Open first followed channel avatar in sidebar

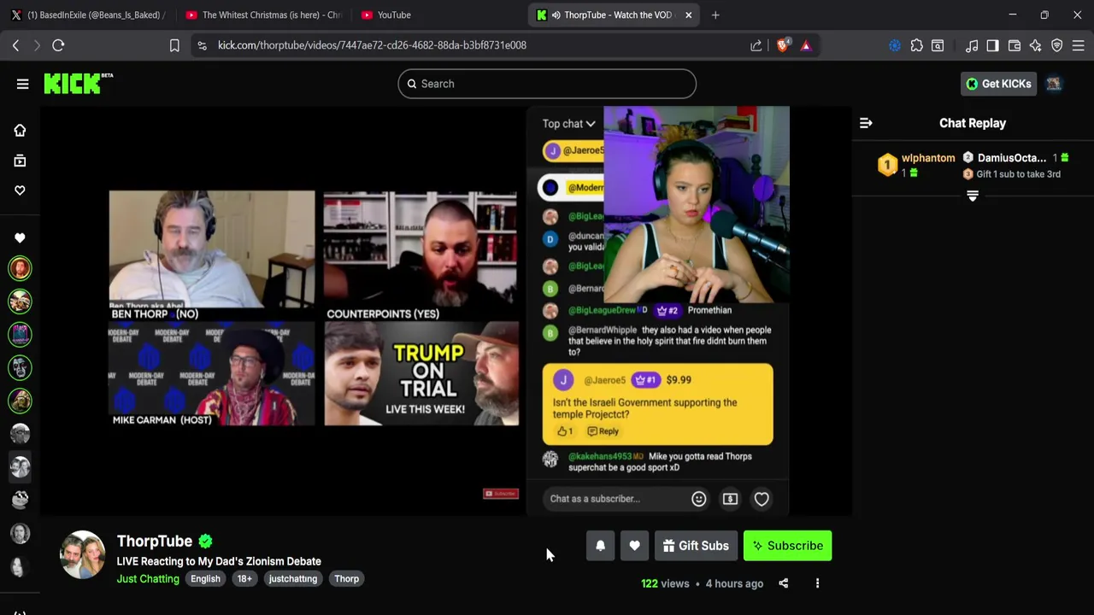click(20, 269)
